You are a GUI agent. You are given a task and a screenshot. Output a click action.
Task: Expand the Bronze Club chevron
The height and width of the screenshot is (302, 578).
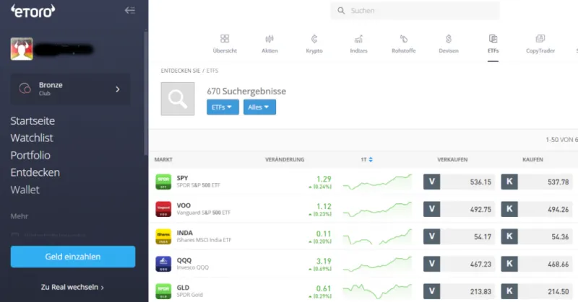[x=118, y=89]
